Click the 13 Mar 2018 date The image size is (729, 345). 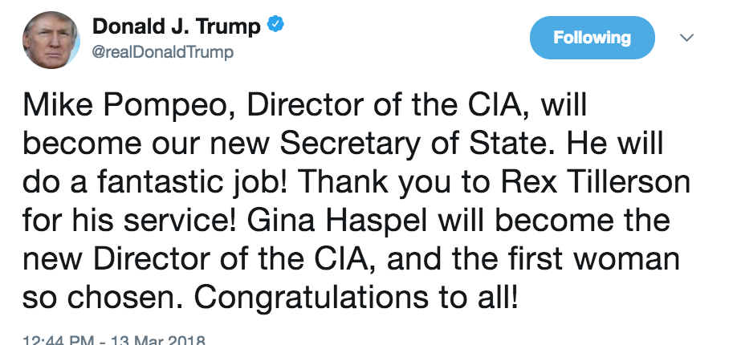click(158, 339)
